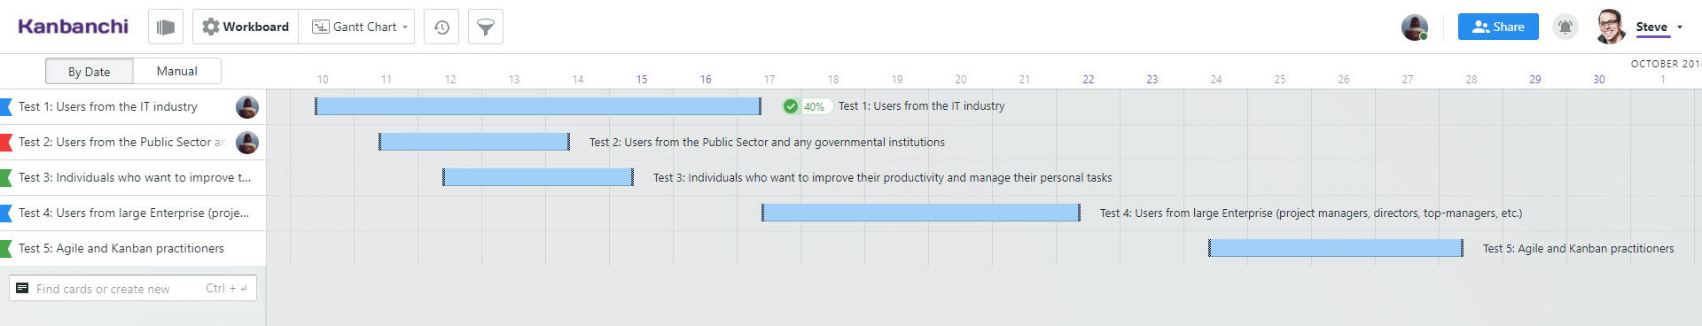Click the assignee avatar on Test 1 row

click(247, 107)
